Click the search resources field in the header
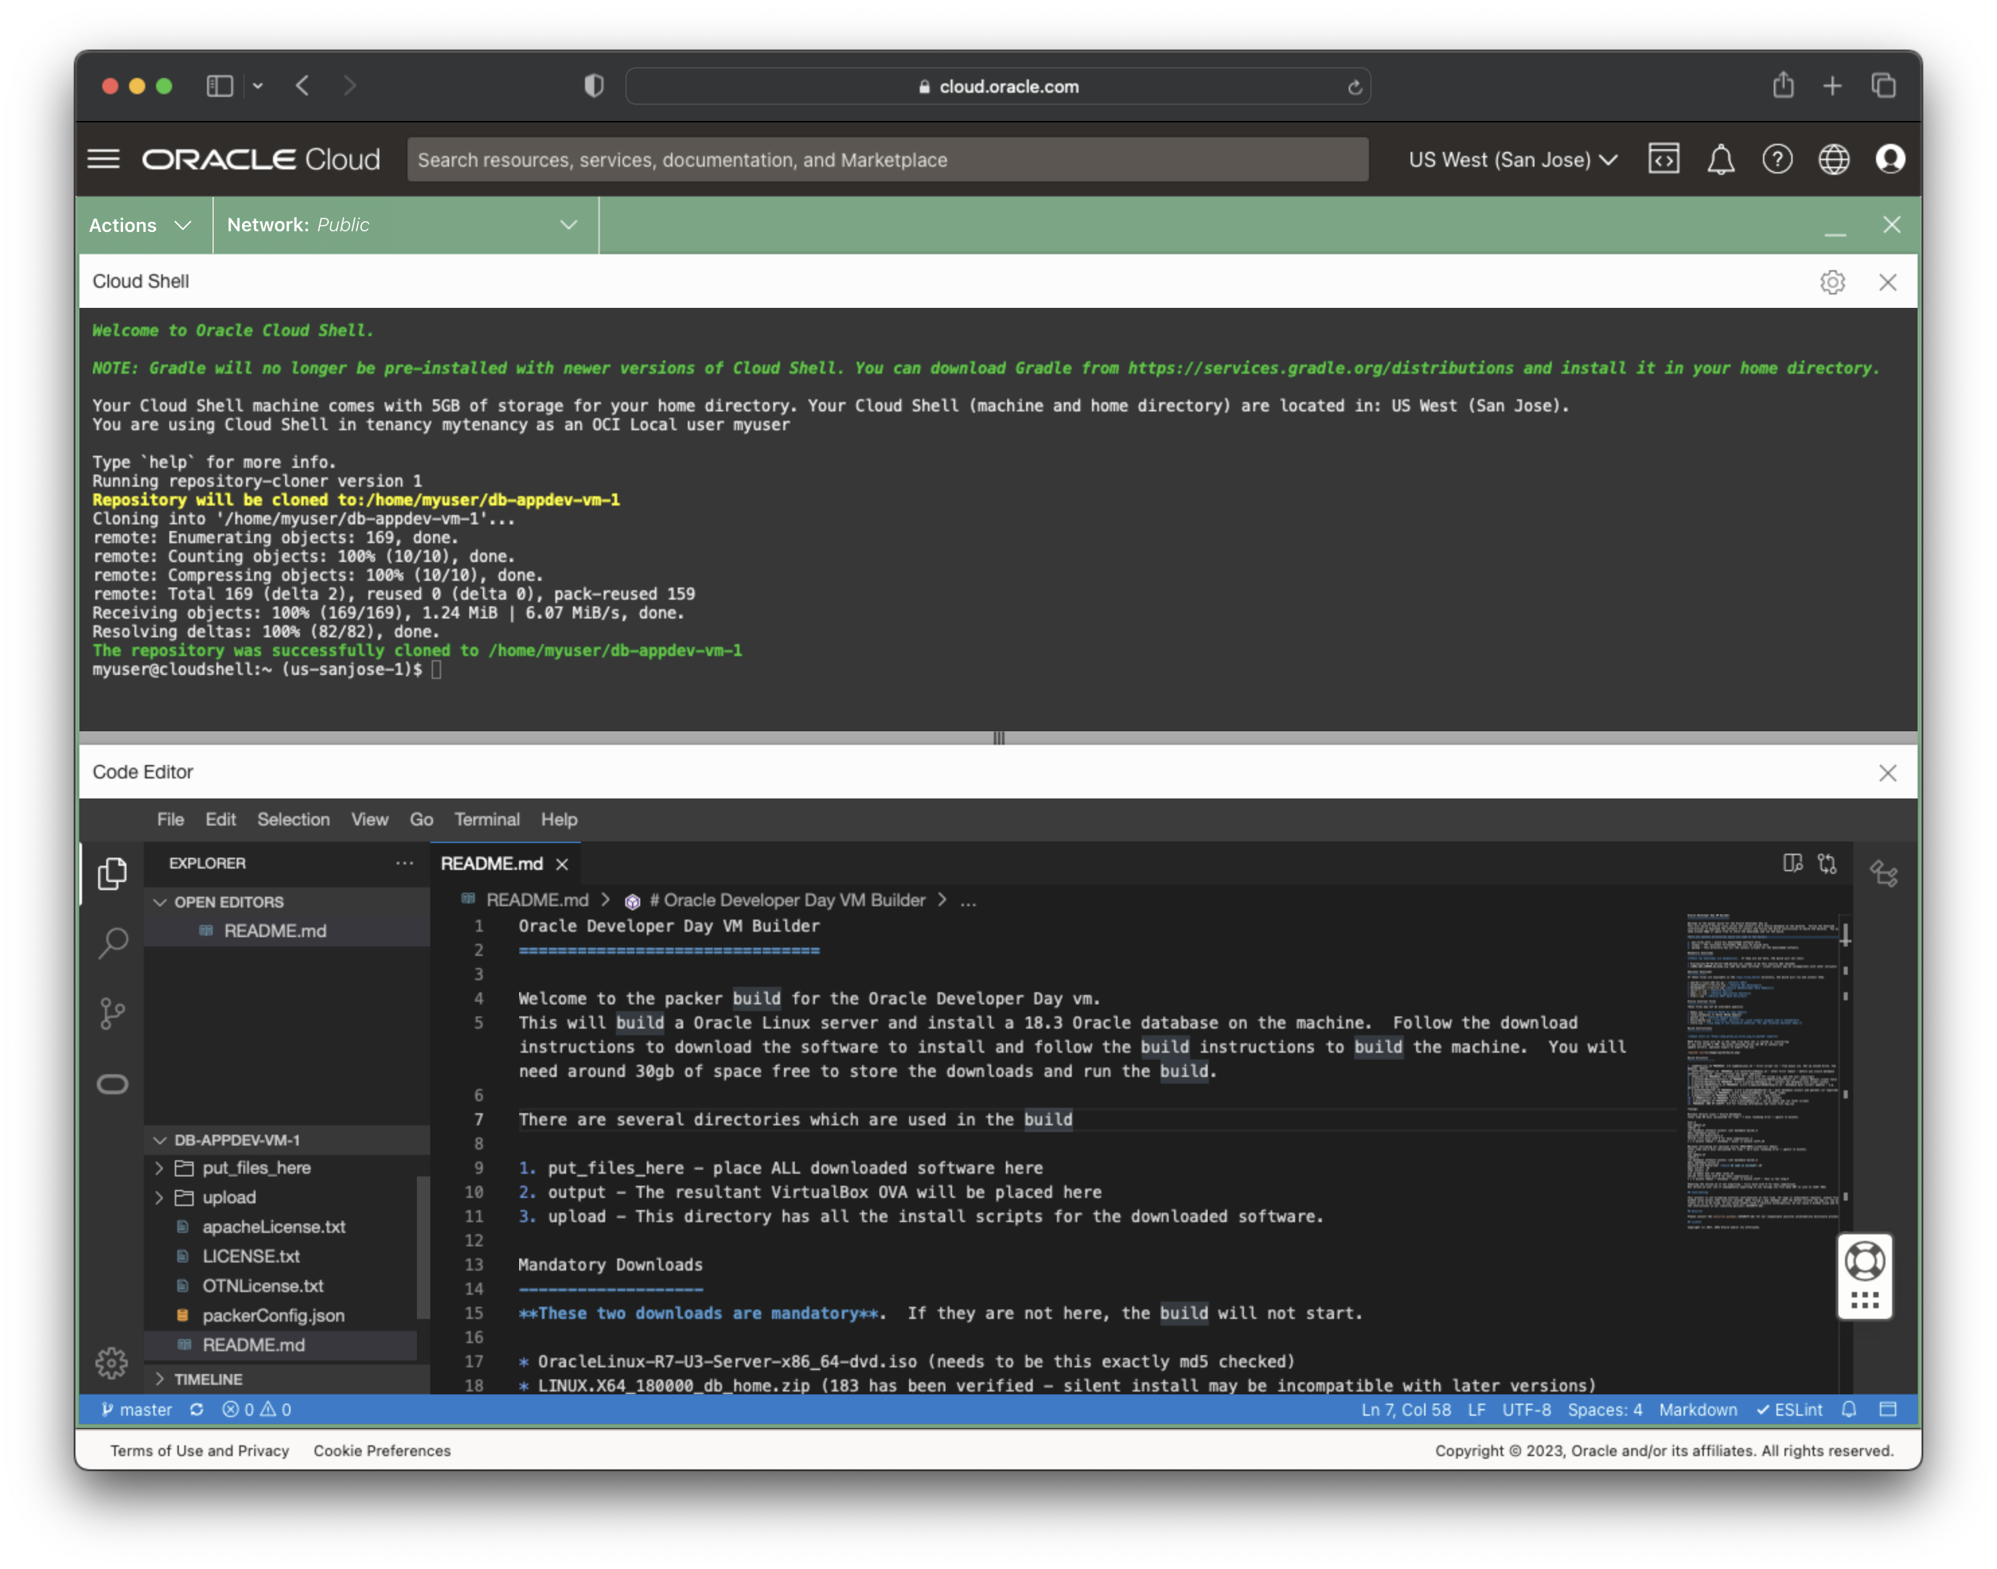1997x1569 pixels. coord(888,159)
